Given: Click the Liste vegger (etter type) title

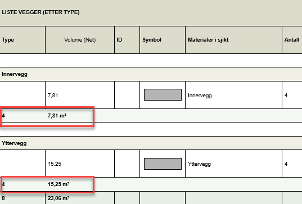Looking at the screenshot, I should pos(40,12).
